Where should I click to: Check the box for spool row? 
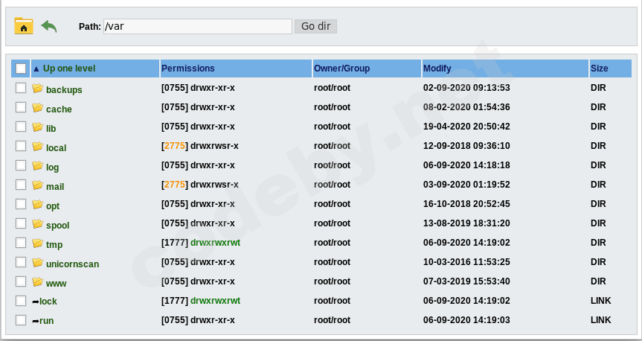pyautogui.click(x=21, y=223)
